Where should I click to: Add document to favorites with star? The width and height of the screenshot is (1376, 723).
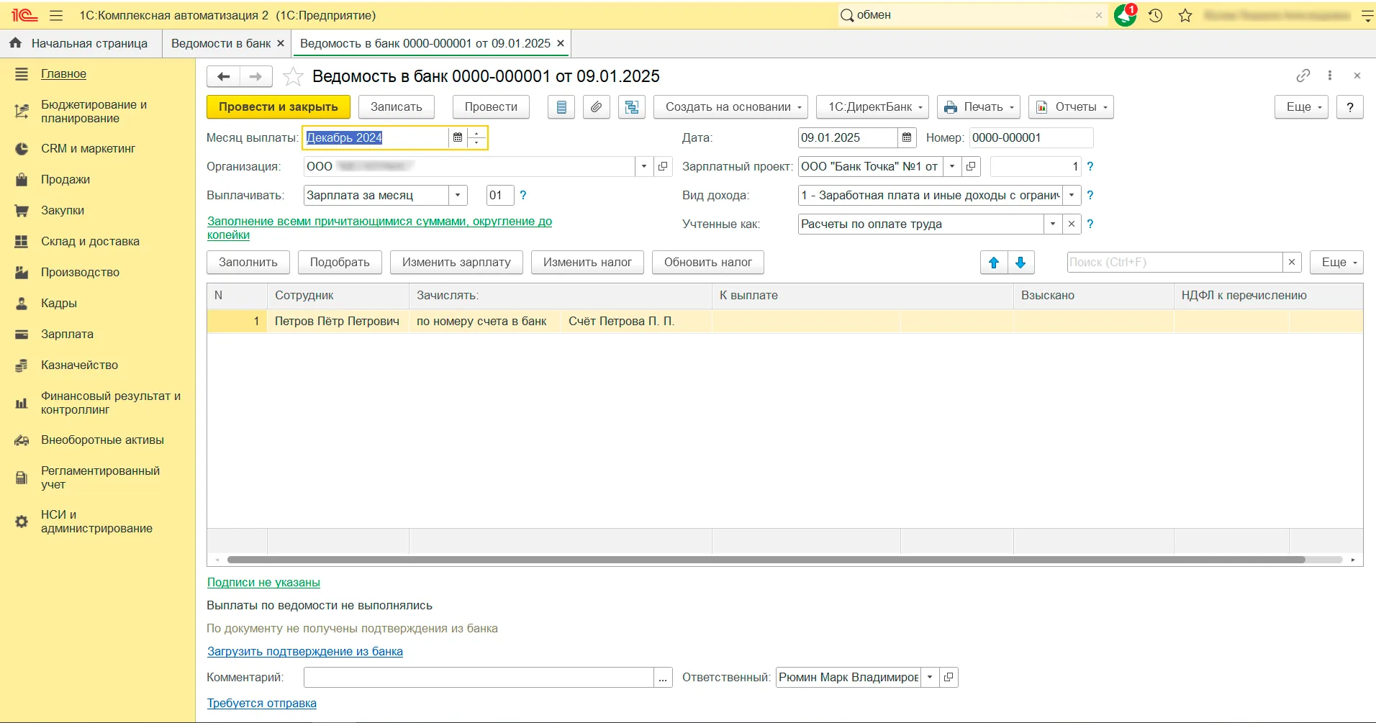click(293, 76)
